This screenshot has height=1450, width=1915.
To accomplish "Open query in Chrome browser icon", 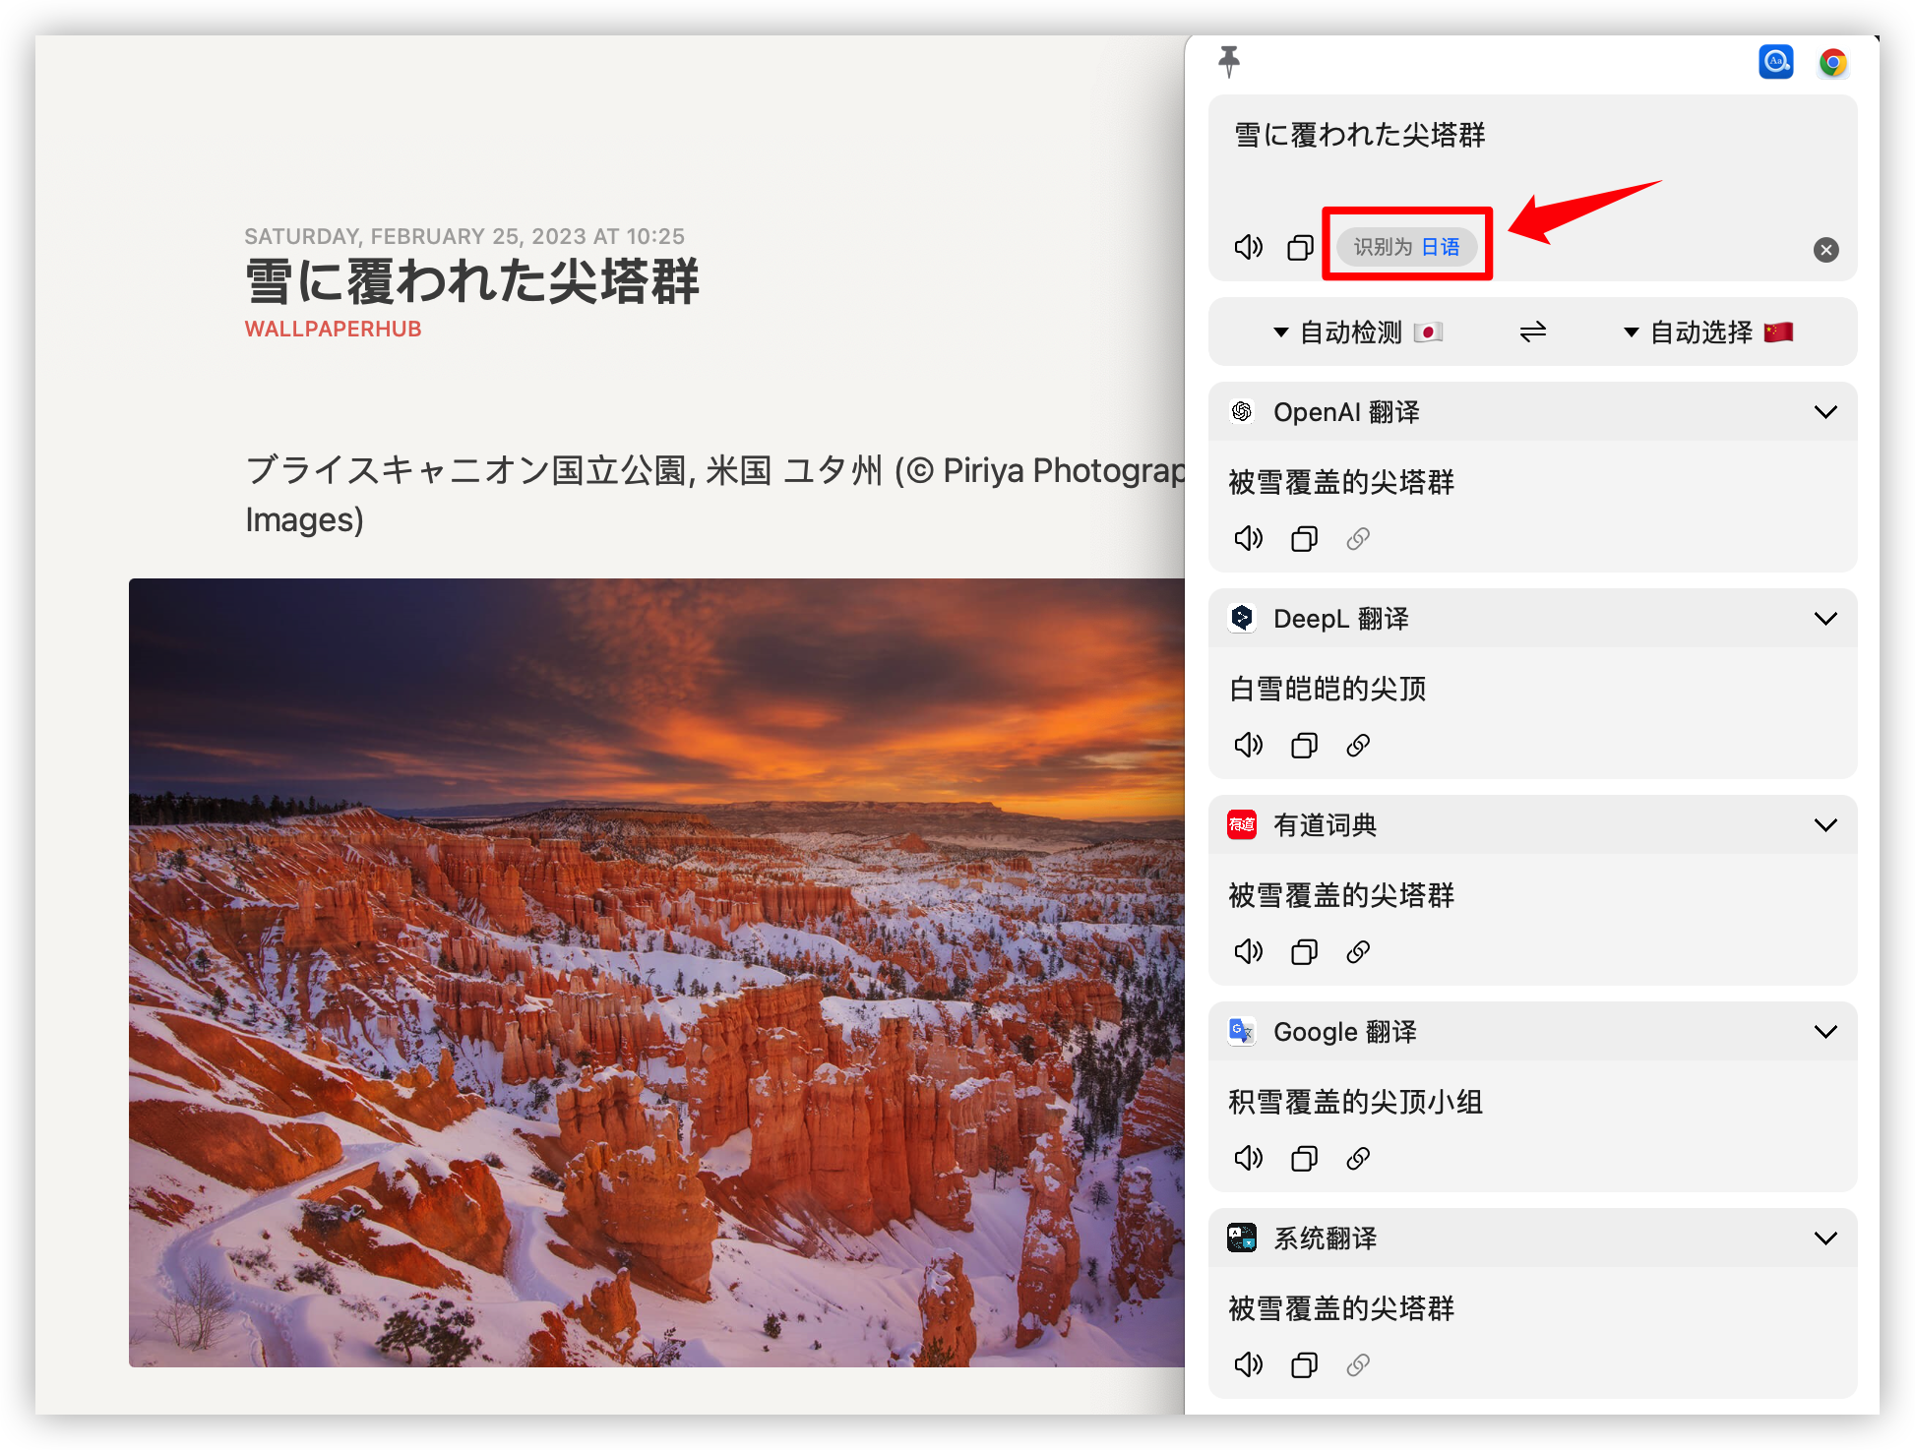I will 1831,63.
